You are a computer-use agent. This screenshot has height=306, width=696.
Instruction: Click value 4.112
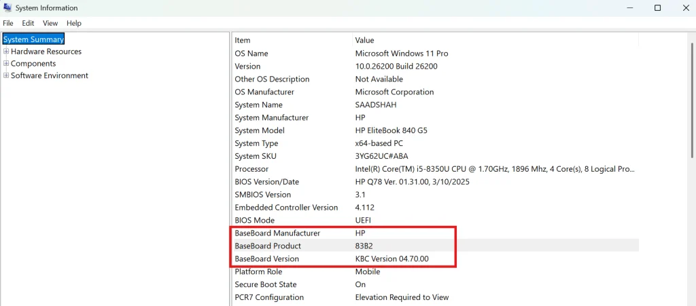364,208
